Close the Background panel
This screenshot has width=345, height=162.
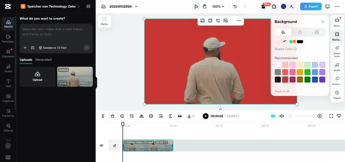click(x=322, y=21)
